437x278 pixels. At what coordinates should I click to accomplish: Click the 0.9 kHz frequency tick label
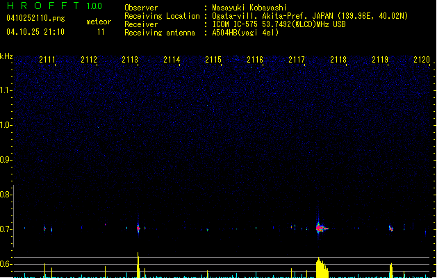(6, 160)
